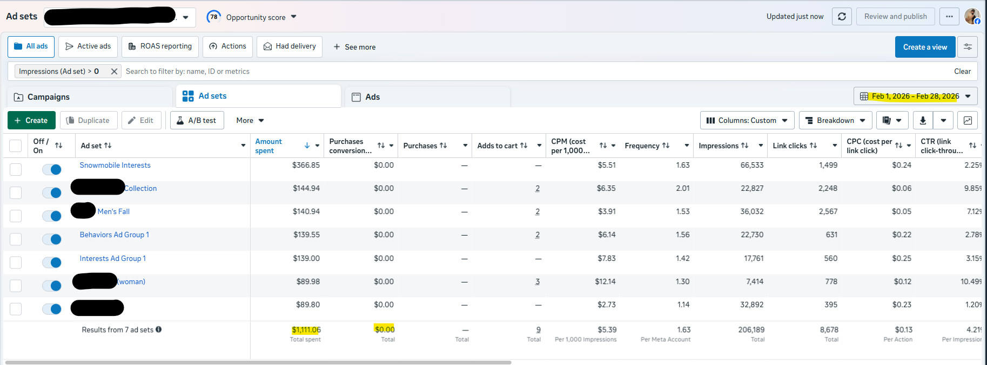Viewport: 987px width, 365px height.
Task: Click the profile avatar picture
Action: tap(972, 16)
